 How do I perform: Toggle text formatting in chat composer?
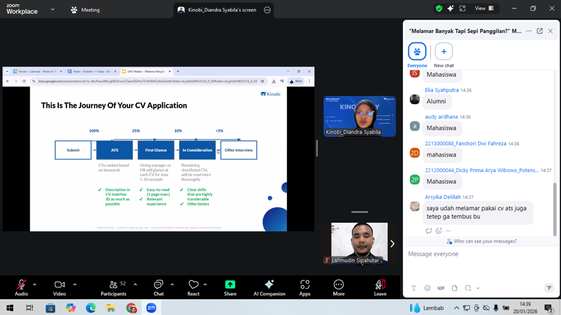[413, 288]
